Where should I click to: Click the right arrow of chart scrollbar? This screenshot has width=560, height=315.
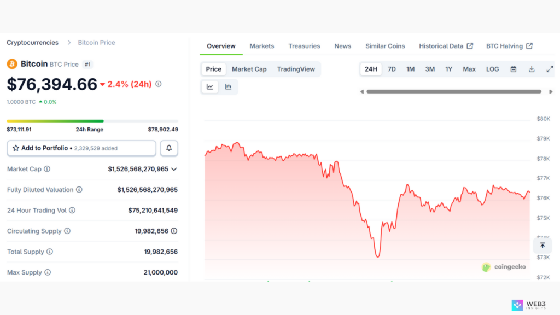tap(551, 91)
